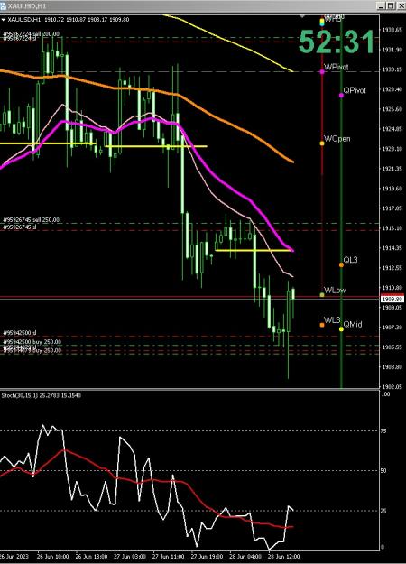This screenshot has width=406, height=564.
Task: Click the chart shift triangle marker at top
Action: 302,16
